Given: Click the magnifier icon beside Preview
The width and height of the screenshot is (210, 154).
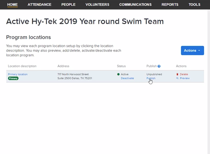Looking at the screenshot, I should 177,78.
